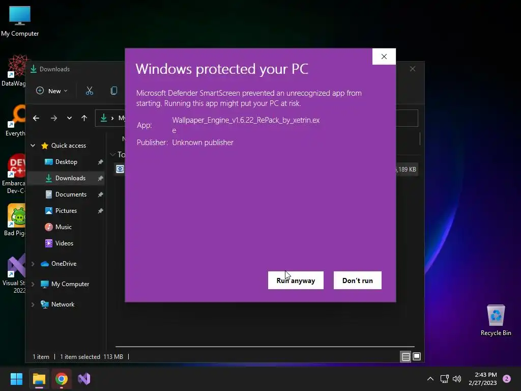The width and height of the screenshot is (521, 391).
Task: Select the file icon in Downloads list
Action: pos(120,169)
